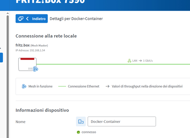
Task: Click the 'Connessione alla rete locale' heading
Action: [46, 36]
